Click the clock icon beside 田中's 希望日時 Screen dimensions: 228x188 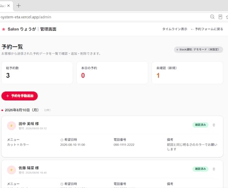pos(62,140)
